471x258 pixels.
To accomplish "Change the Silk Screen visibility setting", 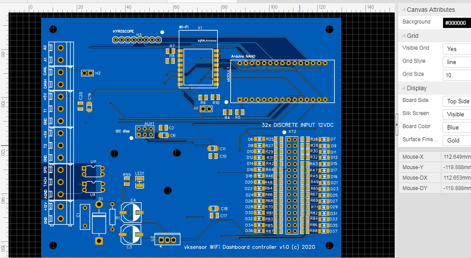I will point(456,115).
